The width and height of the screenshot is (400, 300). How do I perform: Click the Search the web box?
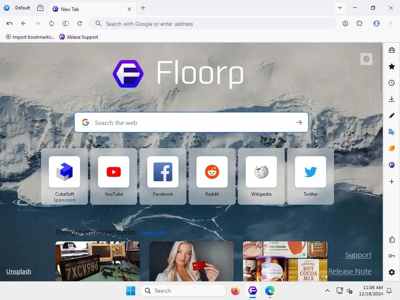point(191,122)
